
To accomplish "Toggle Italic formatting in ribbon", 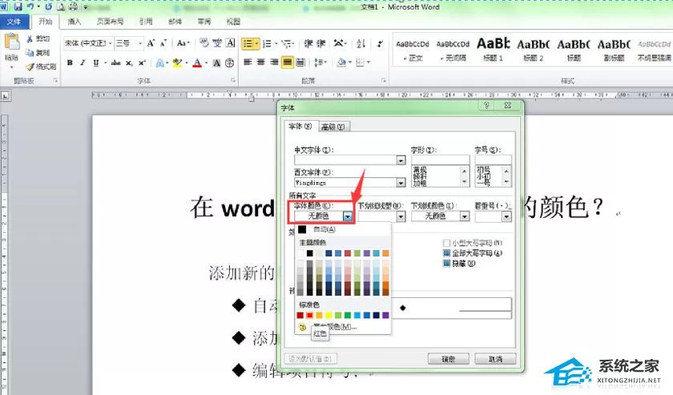I will (x=83, y=62).
